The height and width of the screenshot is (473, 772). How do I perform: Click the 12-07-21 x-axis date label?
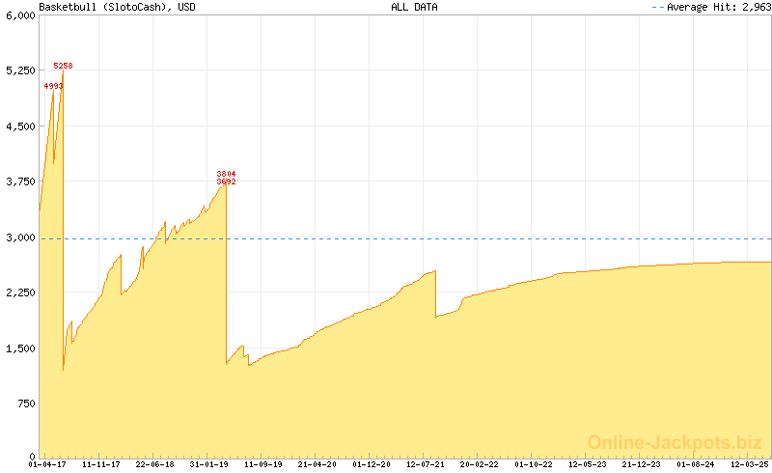point(426,464)
